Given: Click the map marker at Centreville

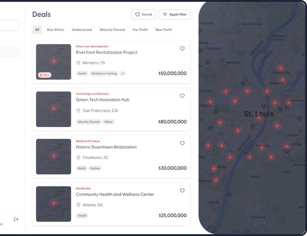Looking at the screenshot, I should (x=287, y=146).
